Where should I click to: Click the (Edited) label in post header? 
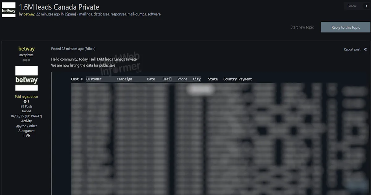[90, 49]
